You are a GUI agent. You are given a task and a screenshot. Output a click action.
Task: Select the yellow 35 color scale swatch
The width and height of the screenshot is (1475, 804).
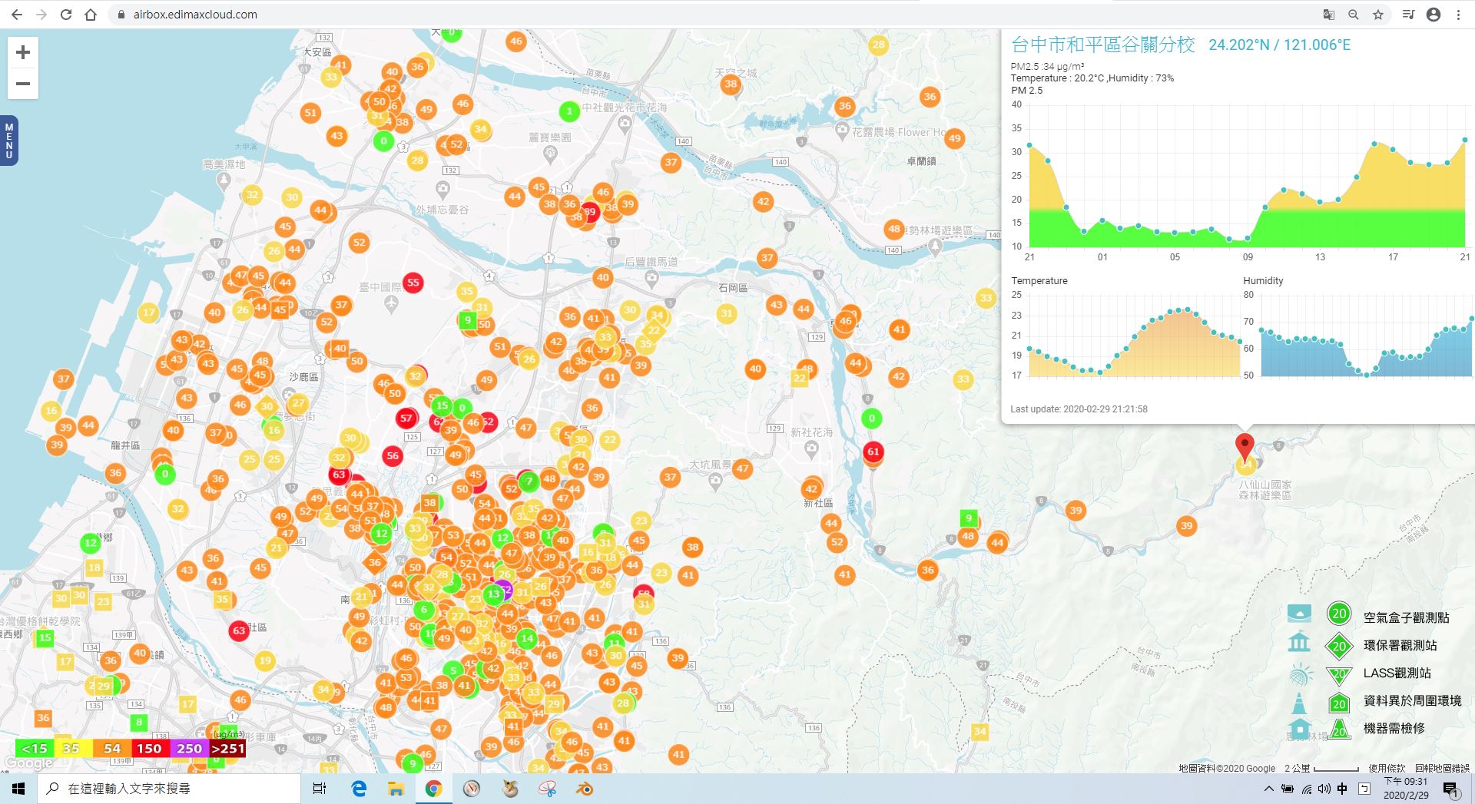coord(73,748)
